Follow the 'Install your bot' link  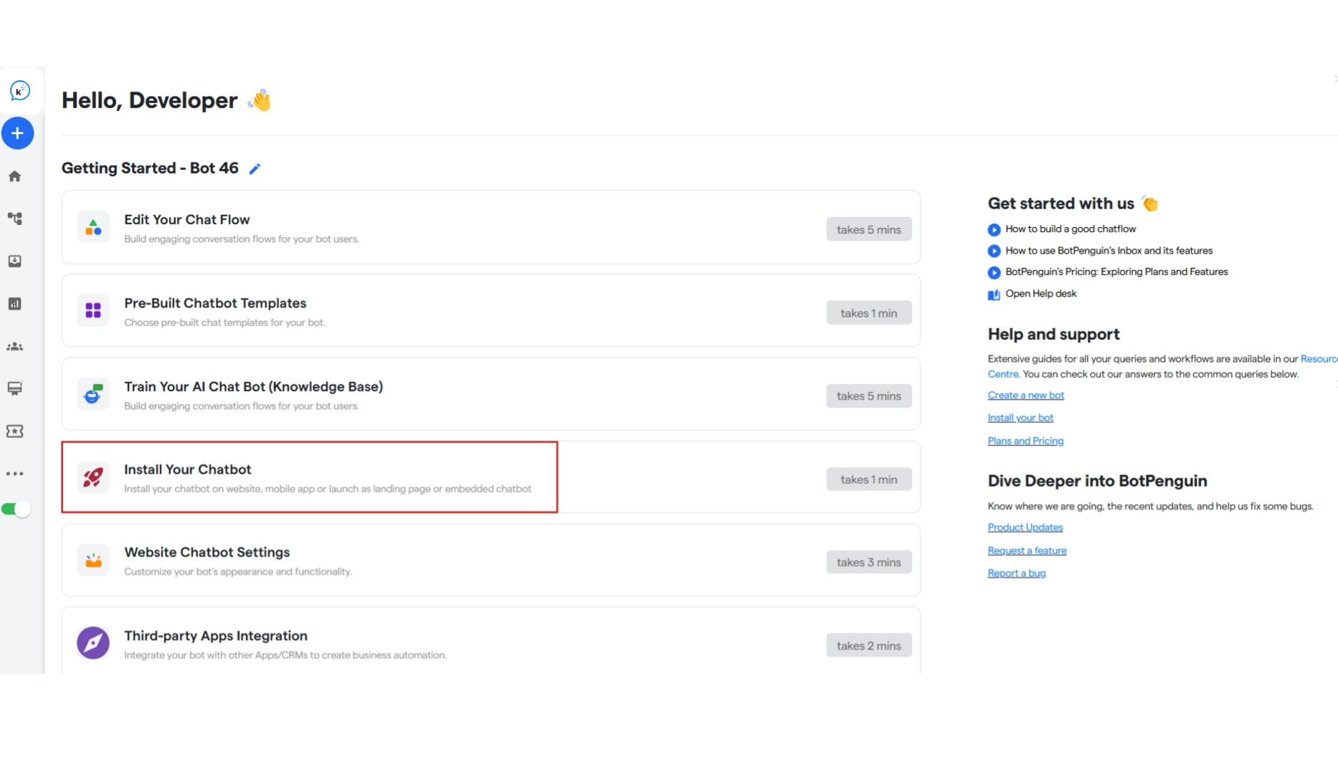pyautogui.click(x=1020, y=418)
